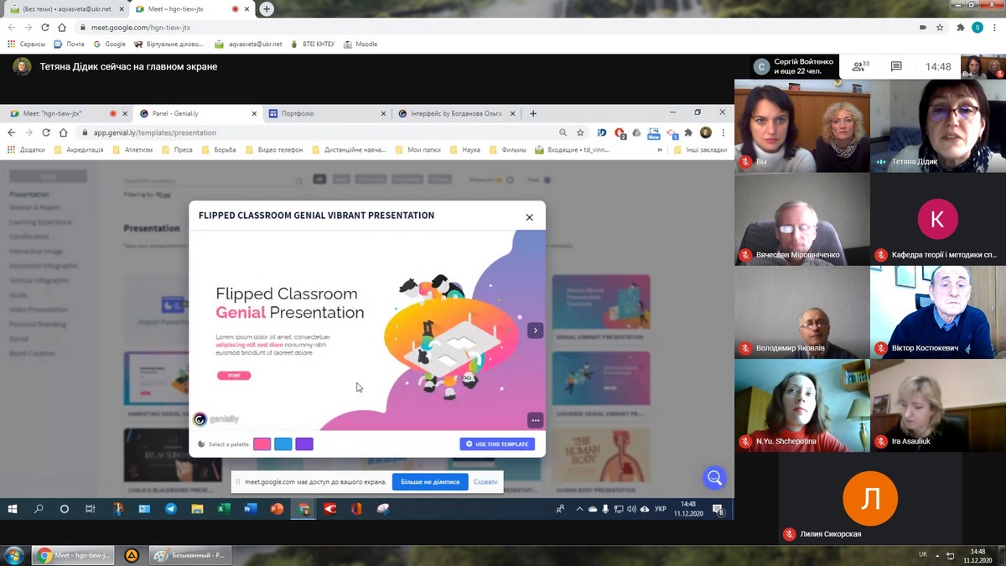Image resolution: width=1006 pixels, height=566 pixels.
Task: Close the Flipped Classroom preview dialog
Action: point(529,217)
